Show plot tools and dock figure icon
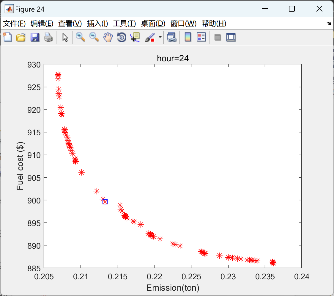This screenshot has width=334, height=296. tap(231, 37)
